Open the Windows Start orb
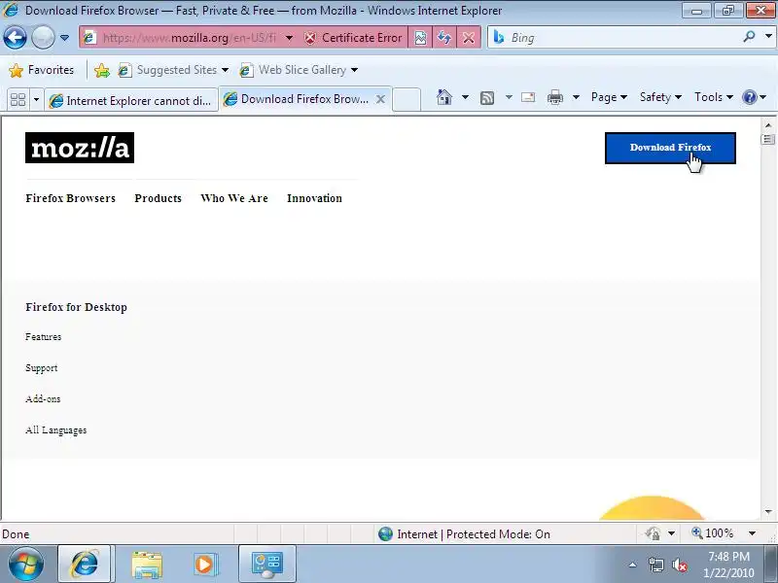This screenshot has width=778, height=583. pos(26,565)
